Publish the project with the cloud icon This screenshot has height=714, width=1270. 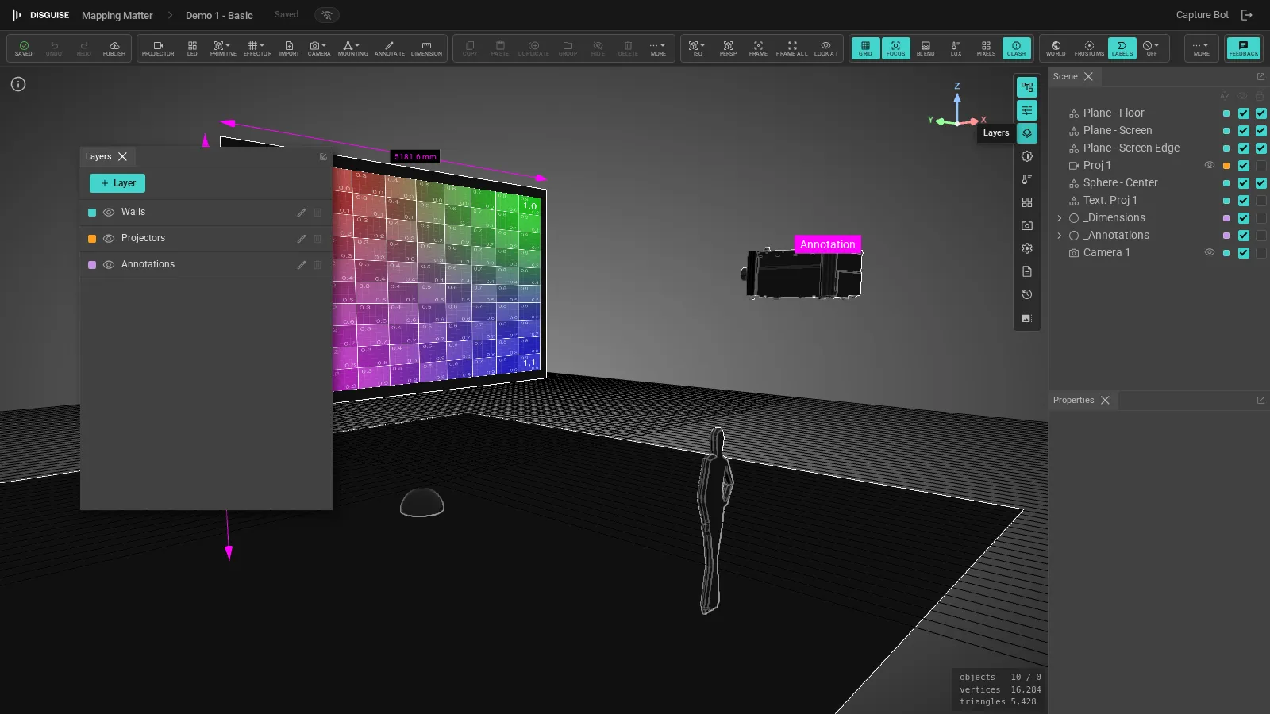pos(114,48)
